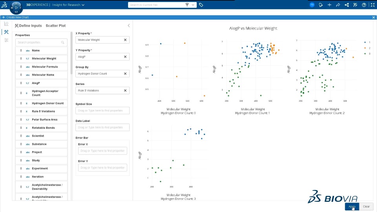This screenshot has width=377, height=212.
Task: Clear the X Property Molecular Weight field
Action: tap(125, 40)
